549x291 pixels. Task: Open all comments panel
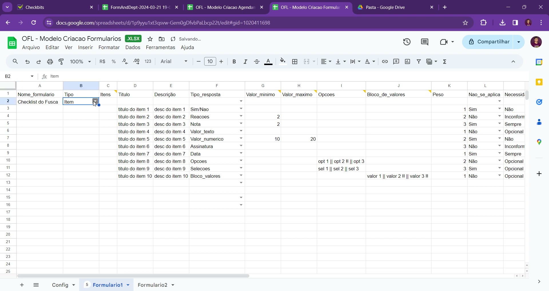click(425, 42)
